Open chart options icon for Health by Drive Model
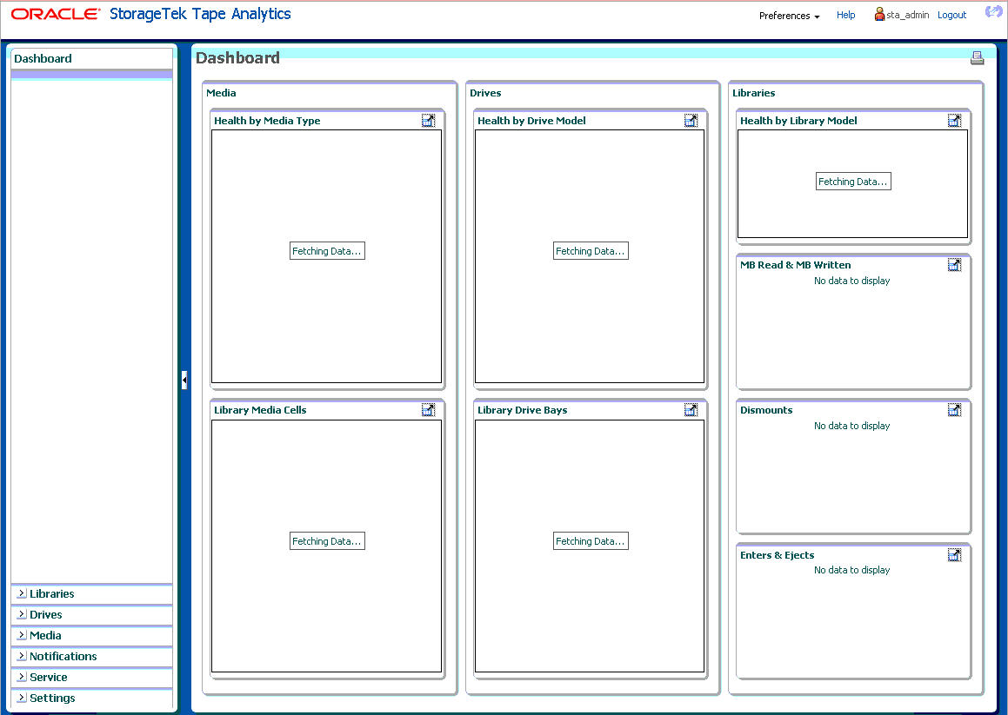Screen dimensions: 1008x715 click(691, 120)
